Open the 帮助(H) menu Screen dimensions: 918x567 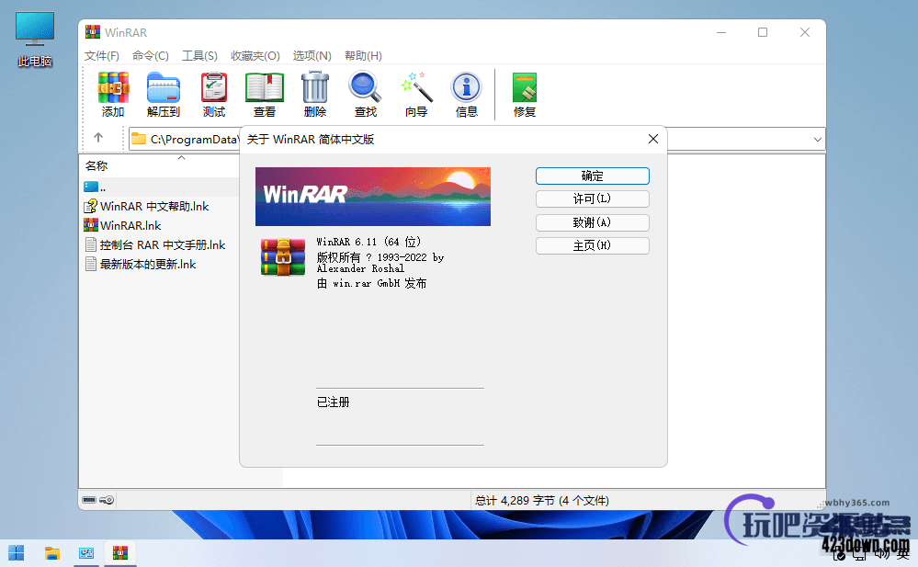tap(363, 56)
